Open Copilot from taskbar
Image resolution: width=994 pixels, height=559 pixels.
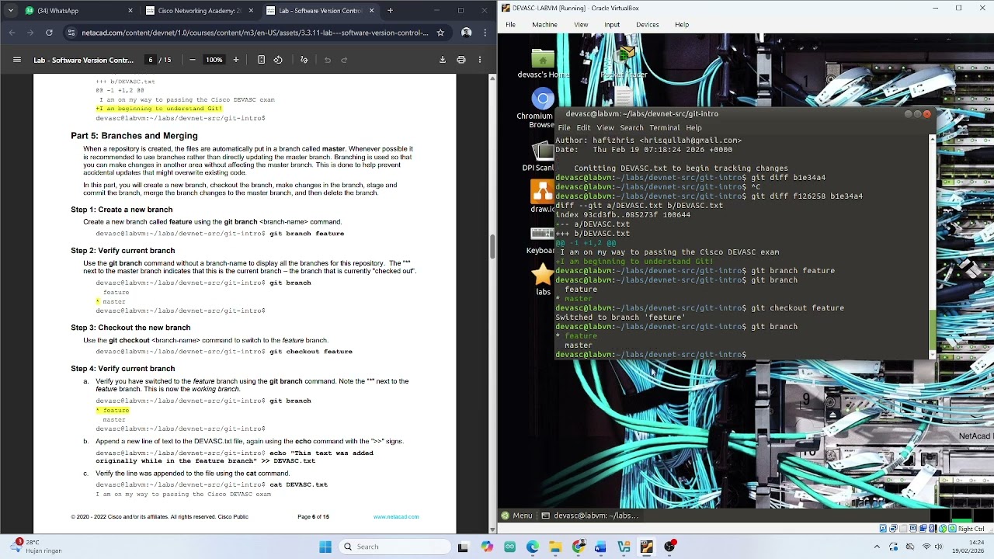(487, 547)
